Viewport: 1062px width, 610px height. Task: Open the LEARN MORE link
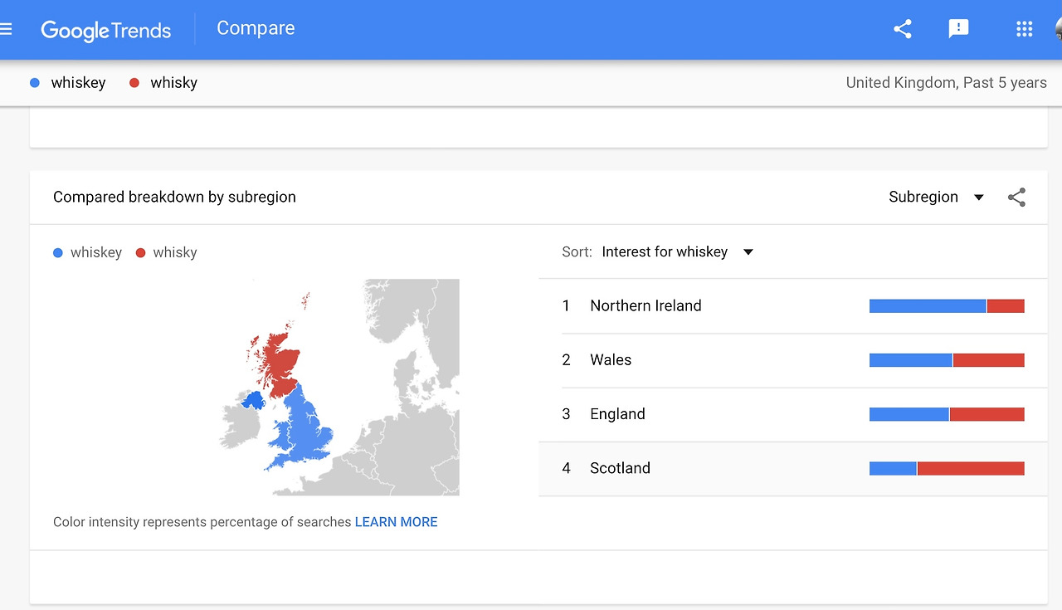396,522
